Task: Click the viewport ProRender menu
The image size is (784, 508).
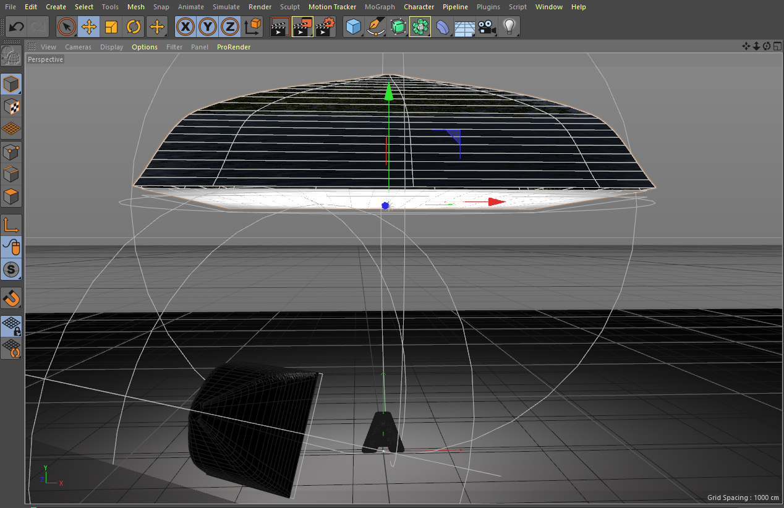Action: click(x=233, y=47)
